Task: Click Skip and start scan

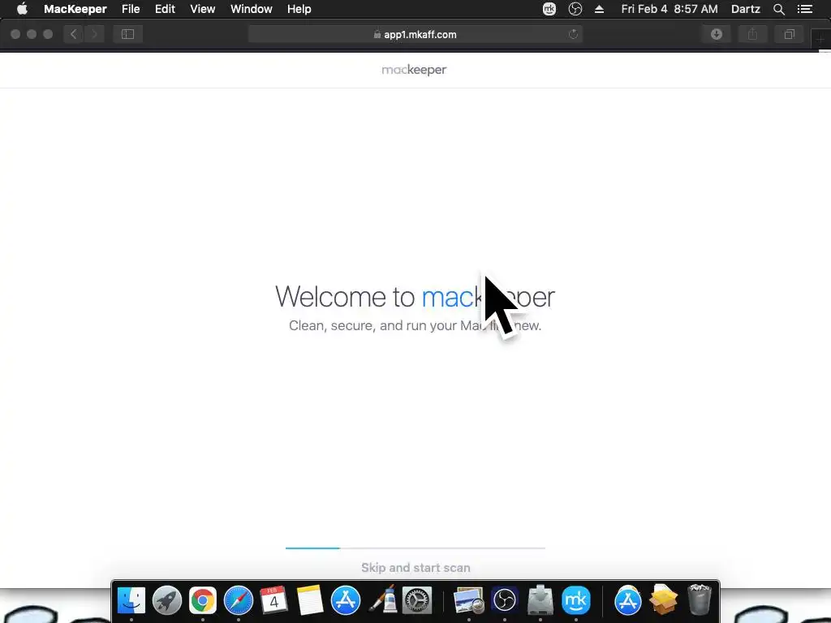Action: (415, 567)
